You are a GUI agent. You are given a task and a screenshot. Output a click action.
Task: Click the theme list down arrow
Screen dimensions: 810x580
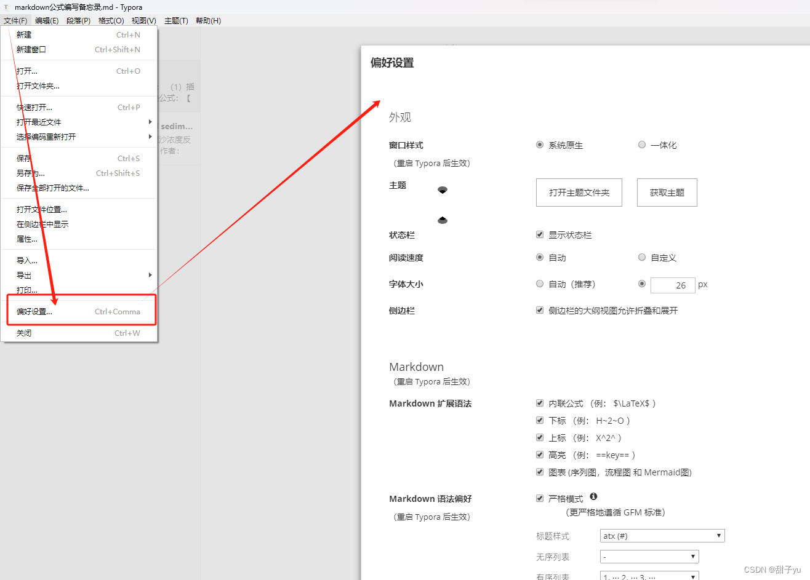443,189
